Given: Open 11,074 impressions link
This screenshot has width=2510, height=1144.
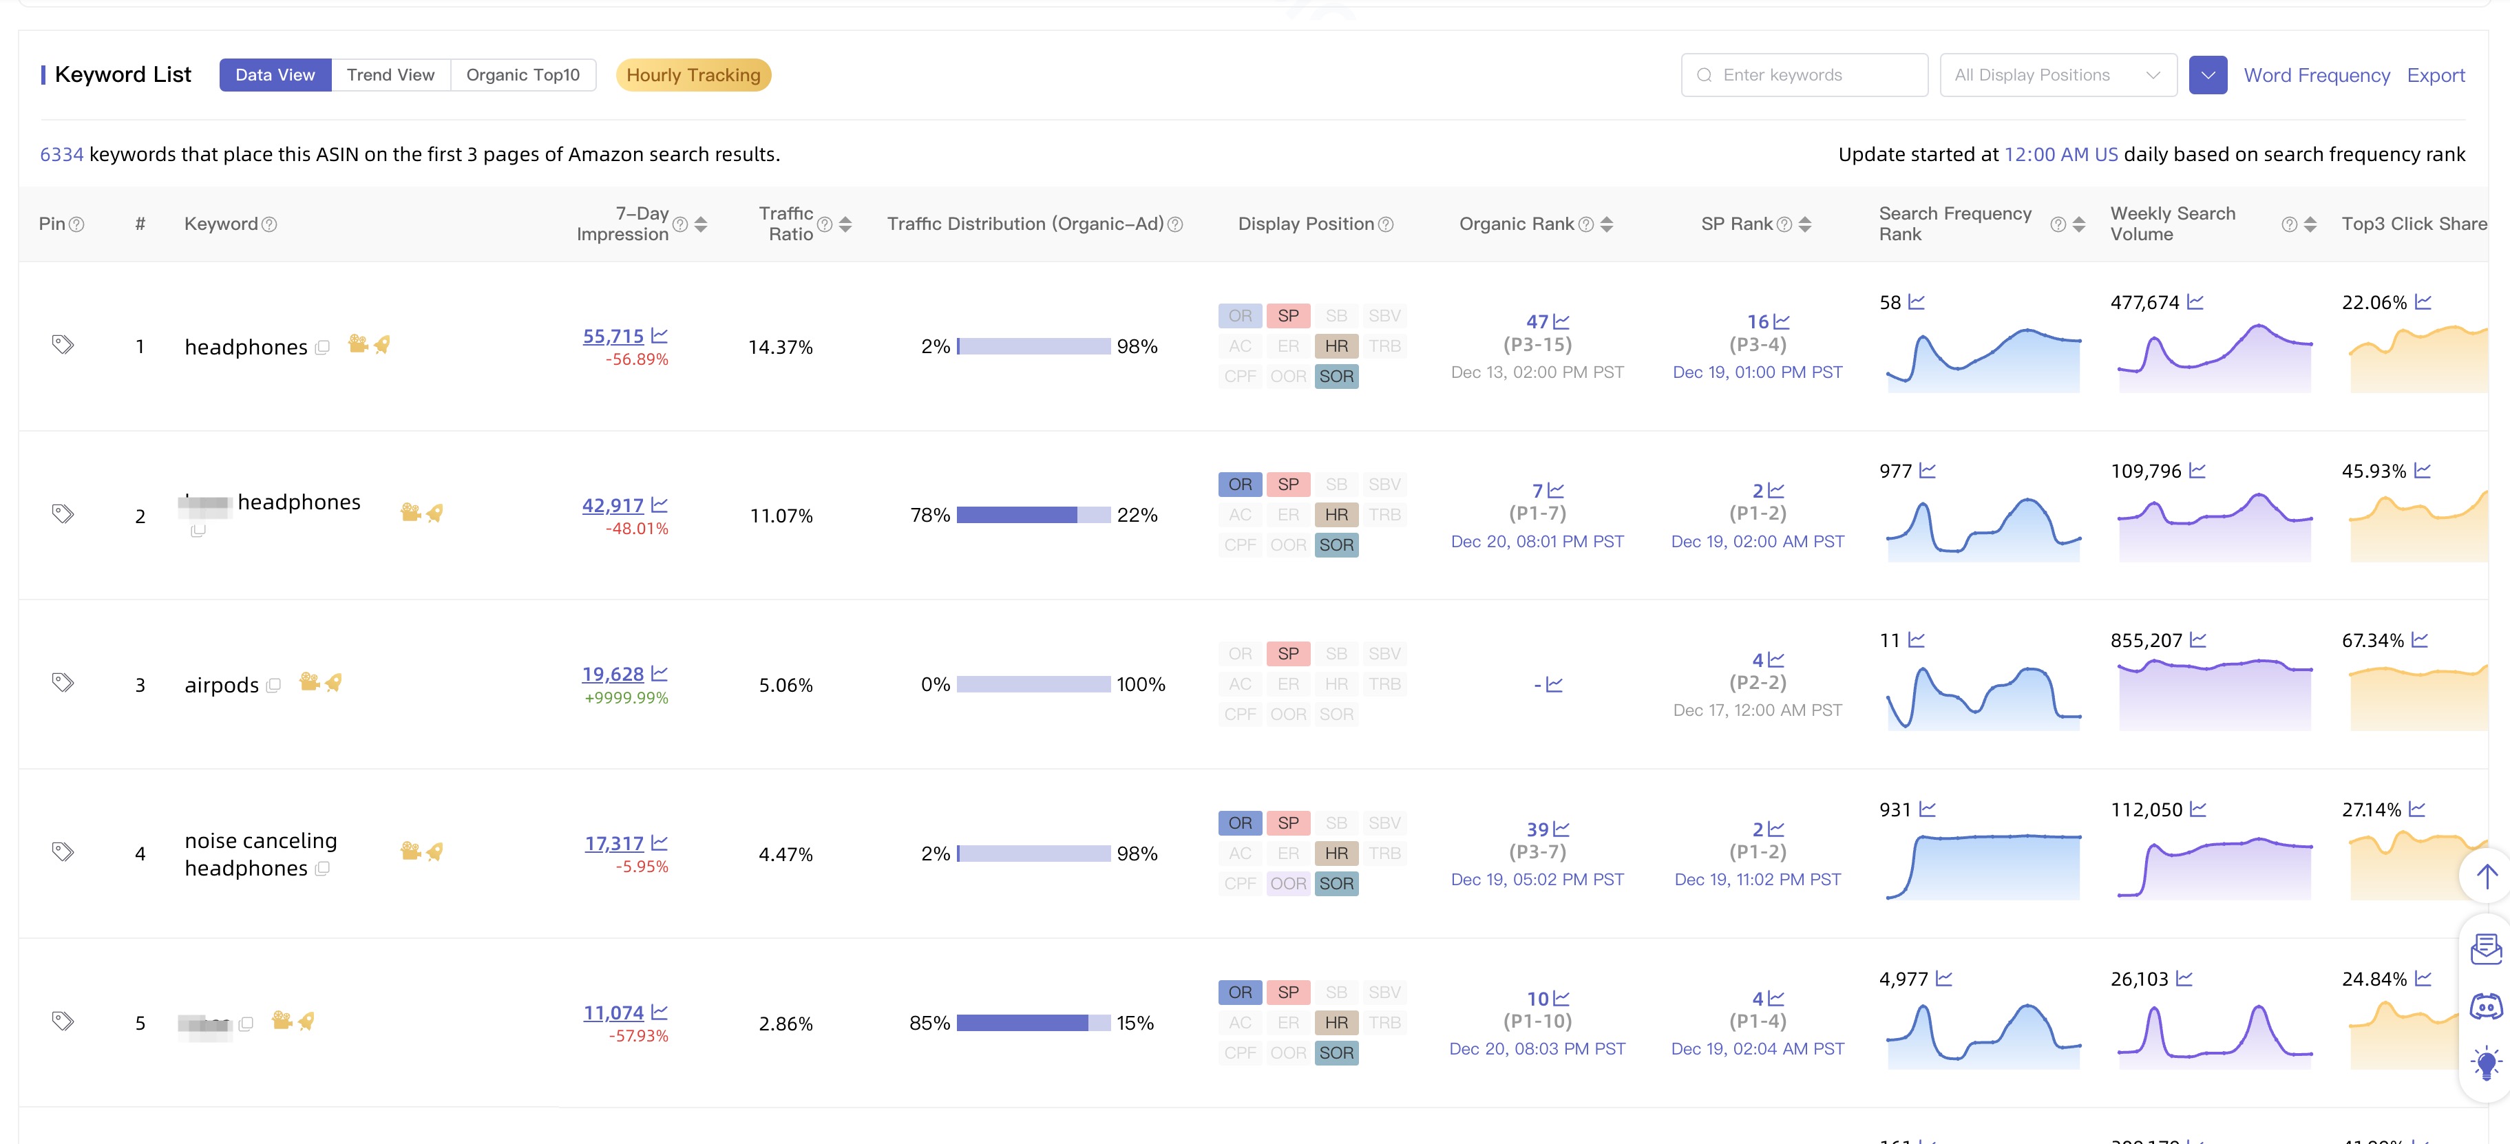Looking at the screenshot, I should pos(614,1013).
